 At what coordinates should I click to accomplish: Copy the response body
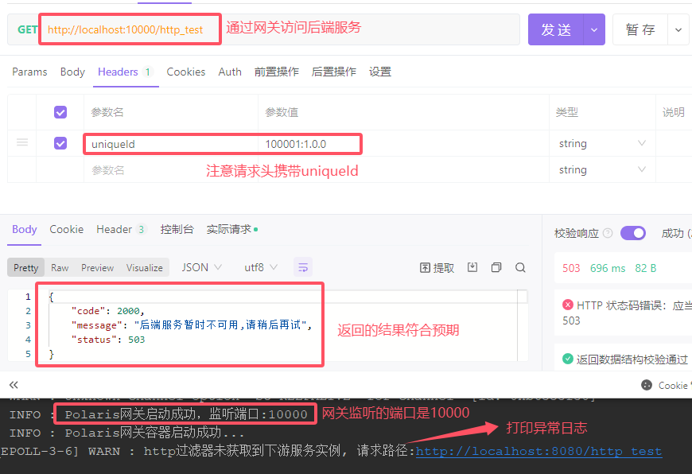pyautogui.click(x=496, y=267)
